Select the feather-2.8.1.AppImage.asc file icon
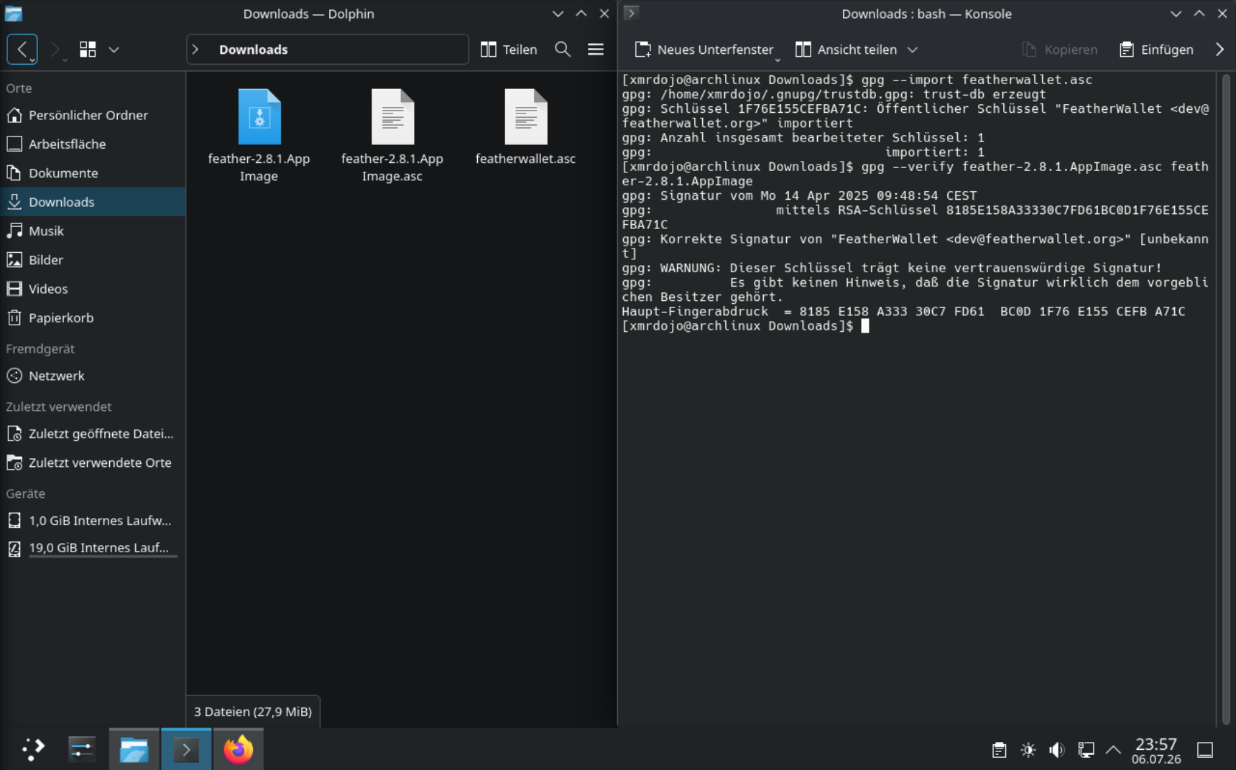 (x=392, y=117)
